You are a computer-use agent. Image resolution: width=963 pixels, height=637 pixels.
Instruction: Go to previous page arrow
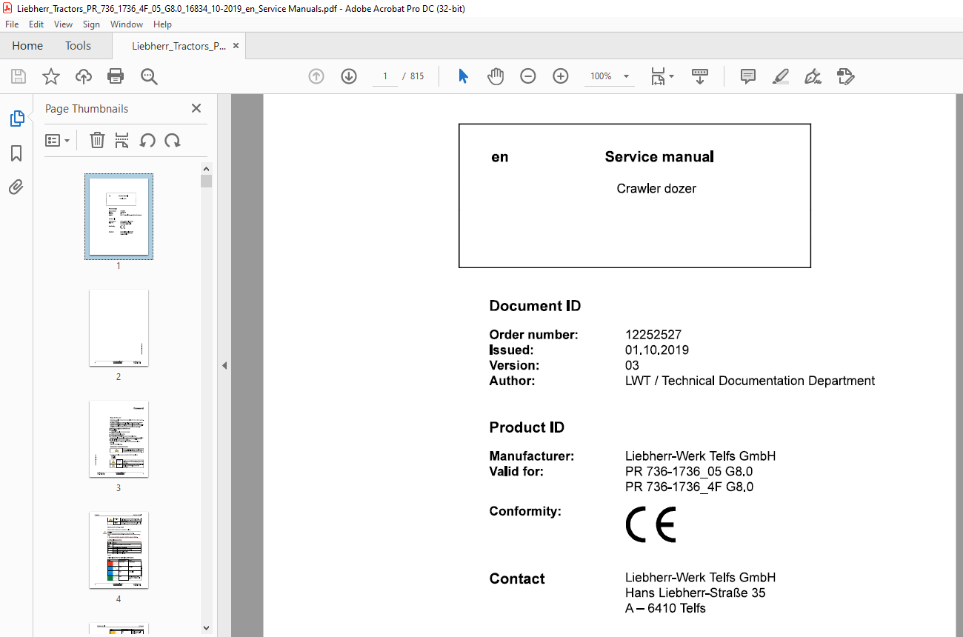[x=316, y=76]
